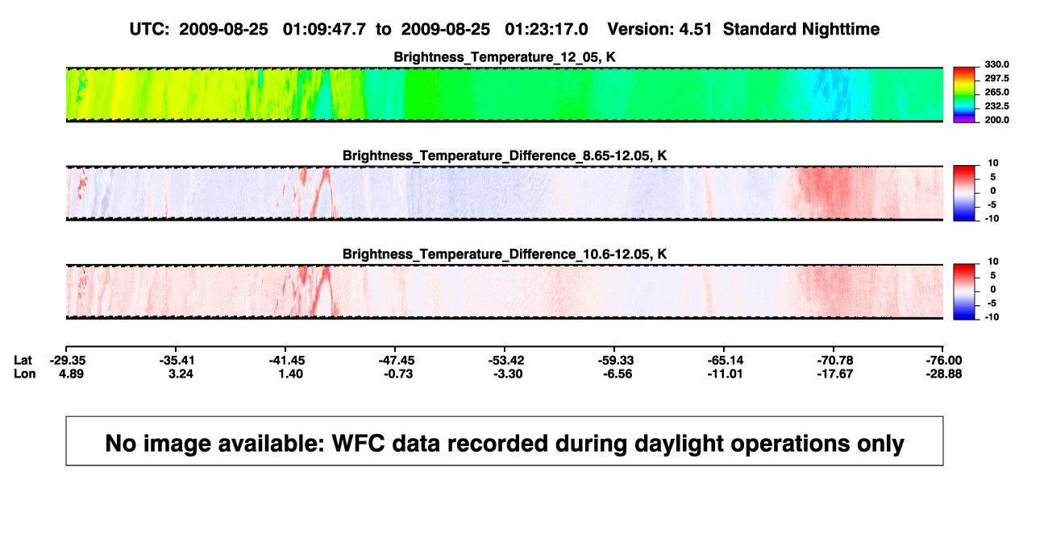Image resolution: width=1048 pixels, height=537 pixels.
Task: Select the UTC time range header text
Action: (359, 29)
